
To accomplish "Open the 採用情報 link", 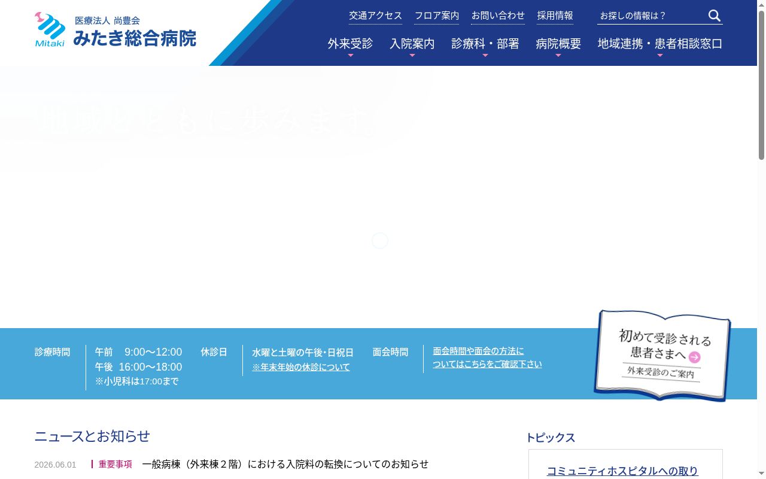I will 555,16.
